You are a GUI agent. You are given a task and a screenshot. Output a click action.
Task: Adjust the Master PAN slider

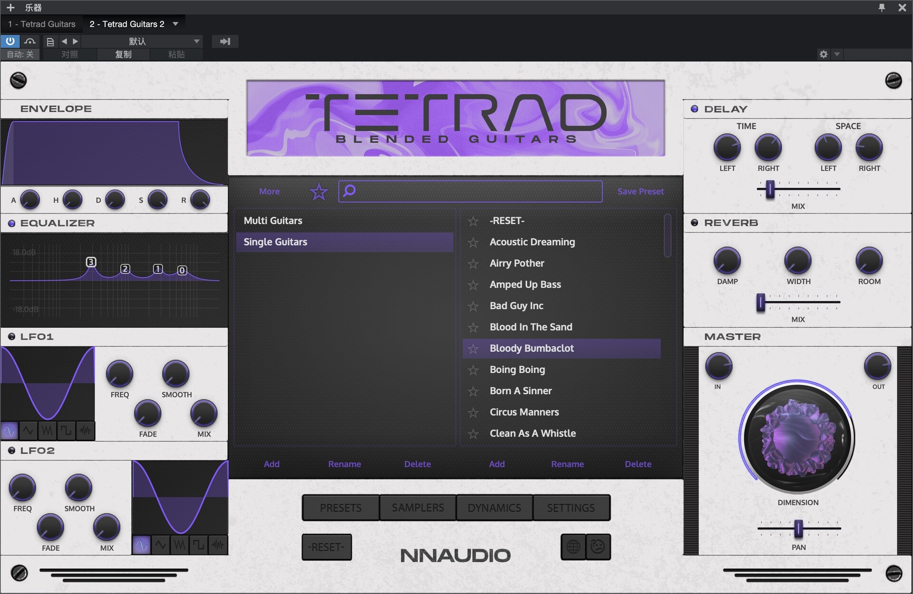798,528
